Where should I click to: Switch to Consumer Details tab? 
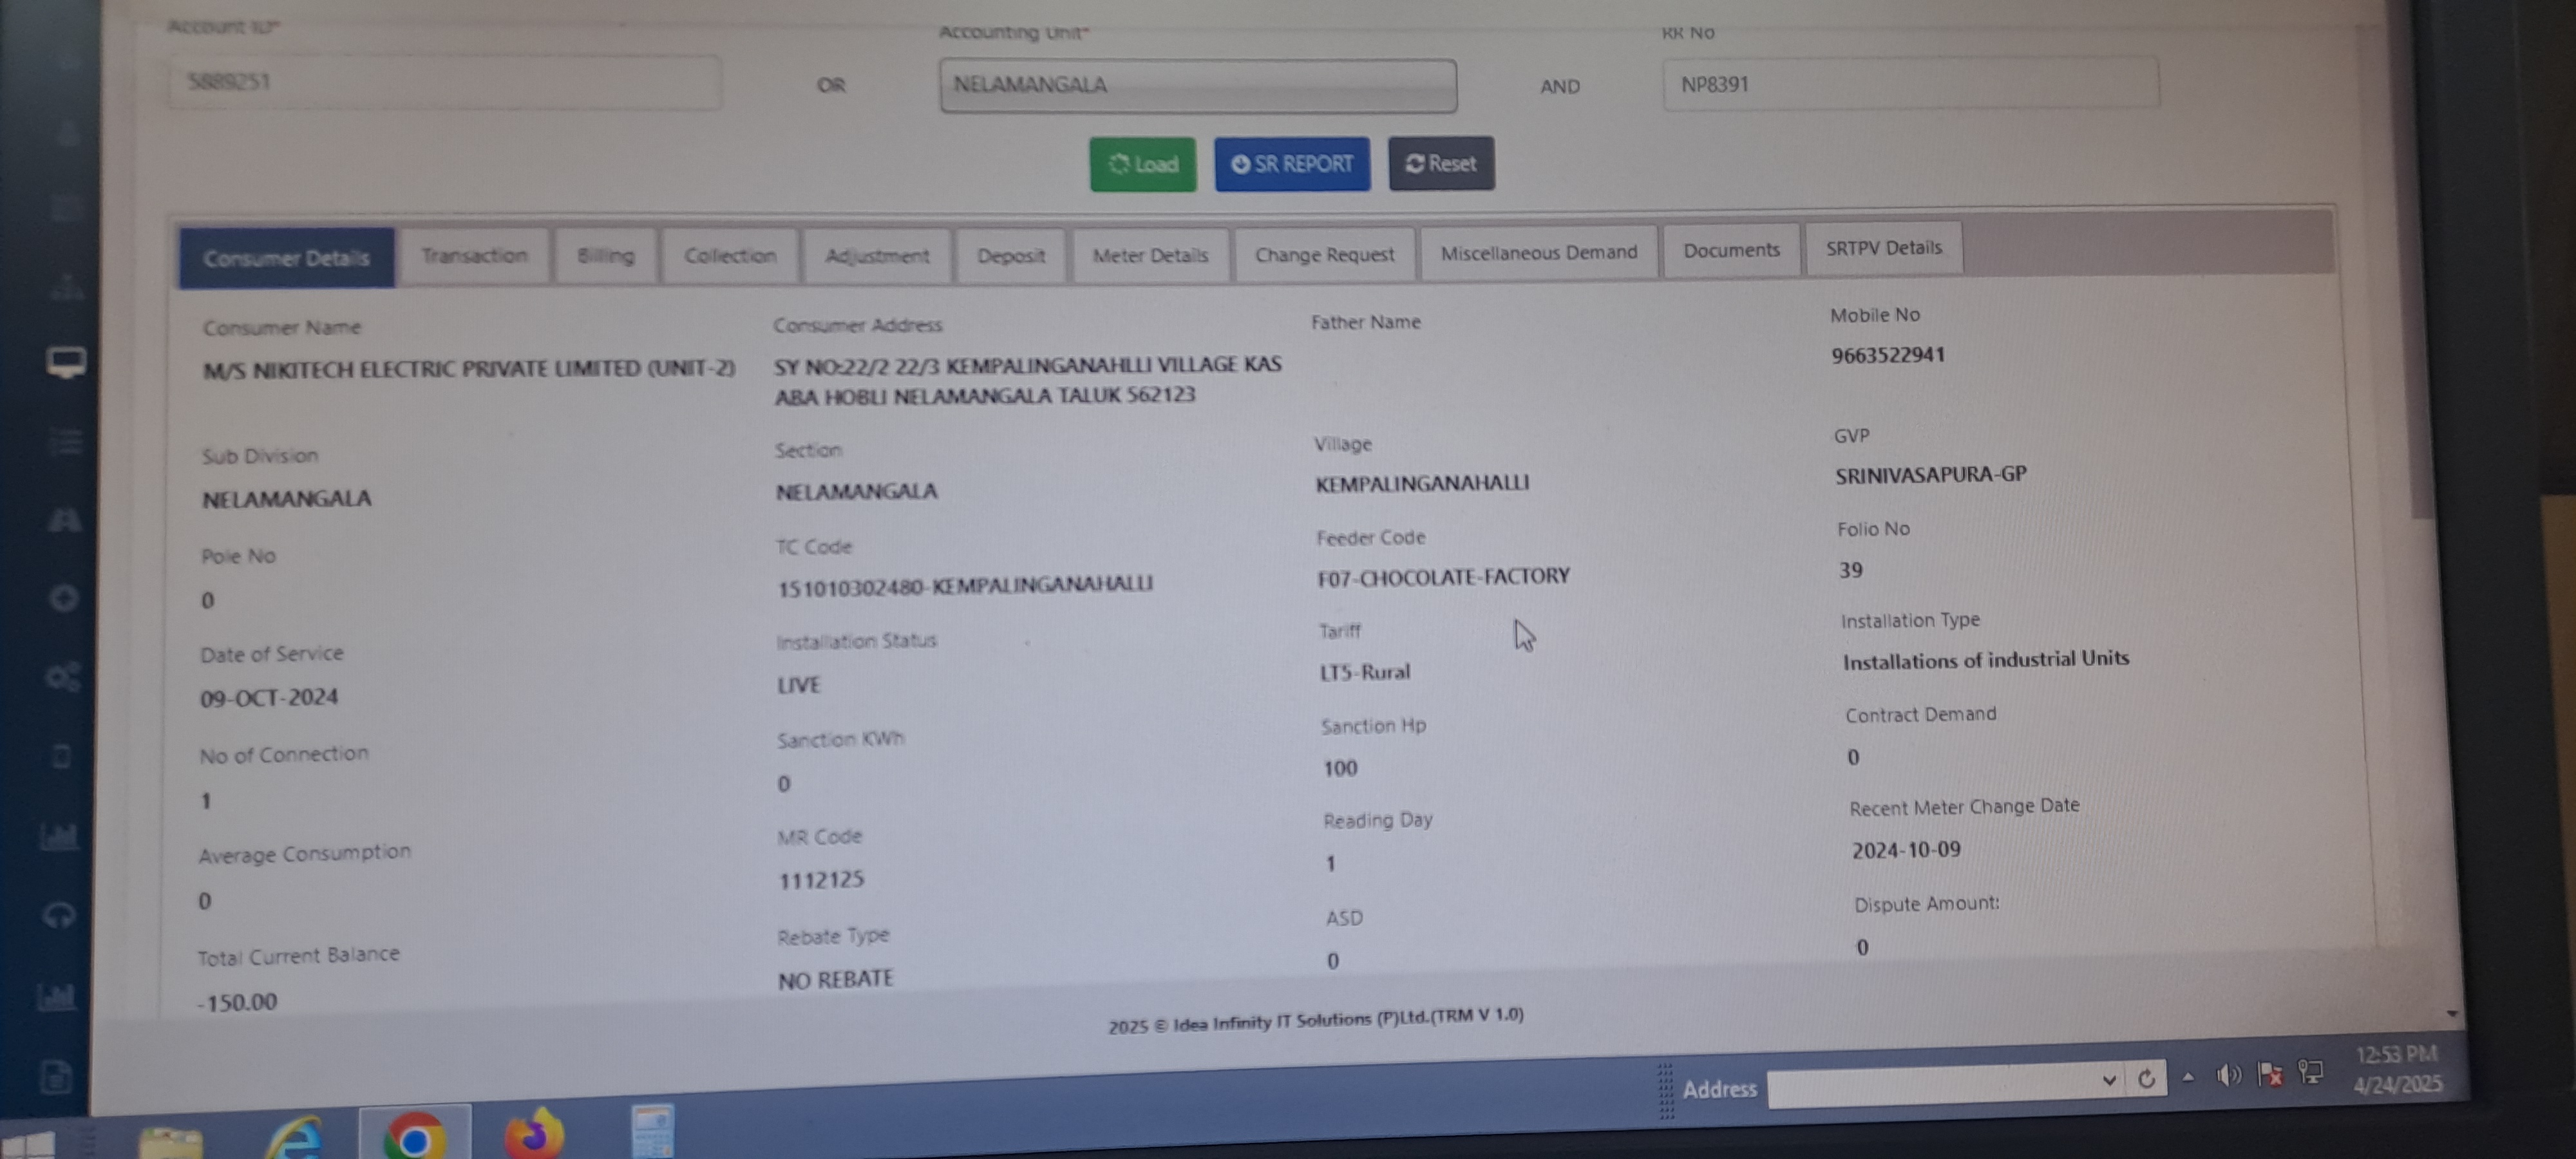(286, 258)
